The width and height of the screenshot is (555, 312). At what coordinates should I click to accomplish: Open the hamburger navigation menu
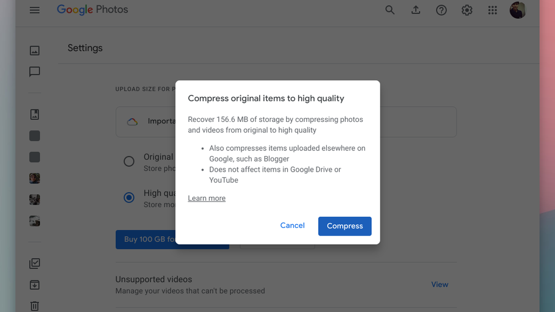[x=34, y=10]
